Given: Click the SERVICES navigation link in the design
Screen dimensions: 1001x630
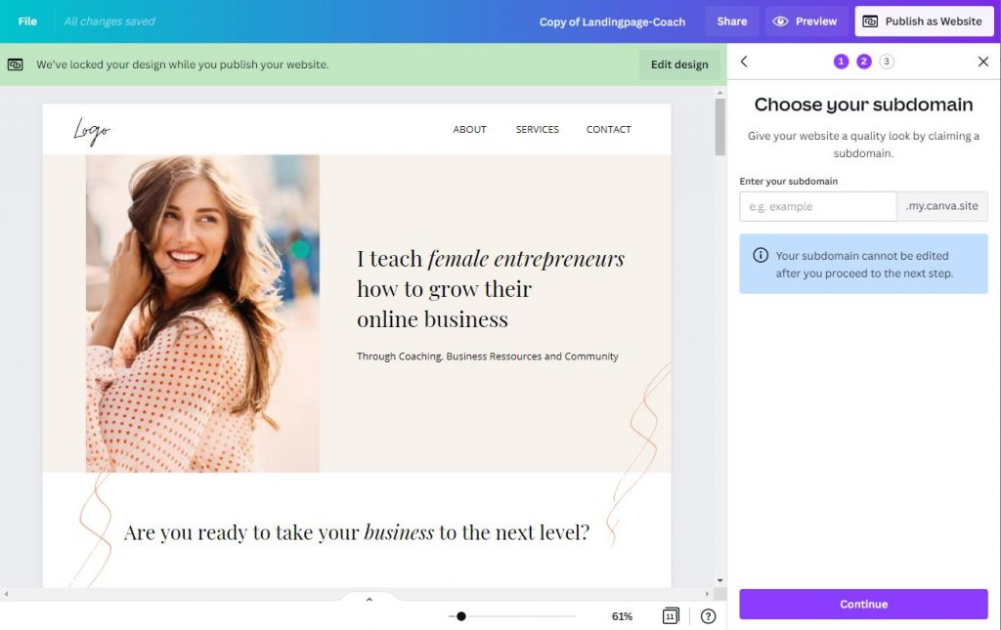Looking at the screenshot, I should 537,128.
